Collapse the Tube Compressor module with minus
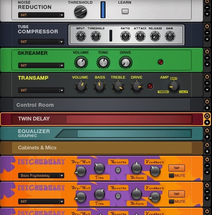Screen dimensions: 212x215 (x=207, y=33)
